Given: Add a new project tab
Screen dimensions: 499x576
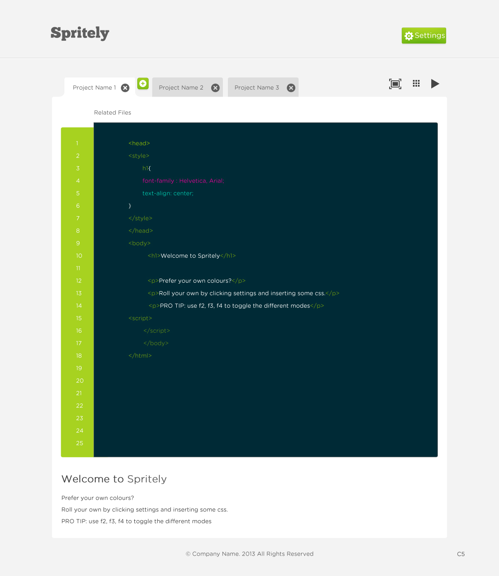Looking at the screenshot, I should (x=143, y=83).
